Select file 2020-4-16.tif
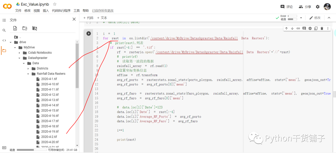 (x=50, y=116)
